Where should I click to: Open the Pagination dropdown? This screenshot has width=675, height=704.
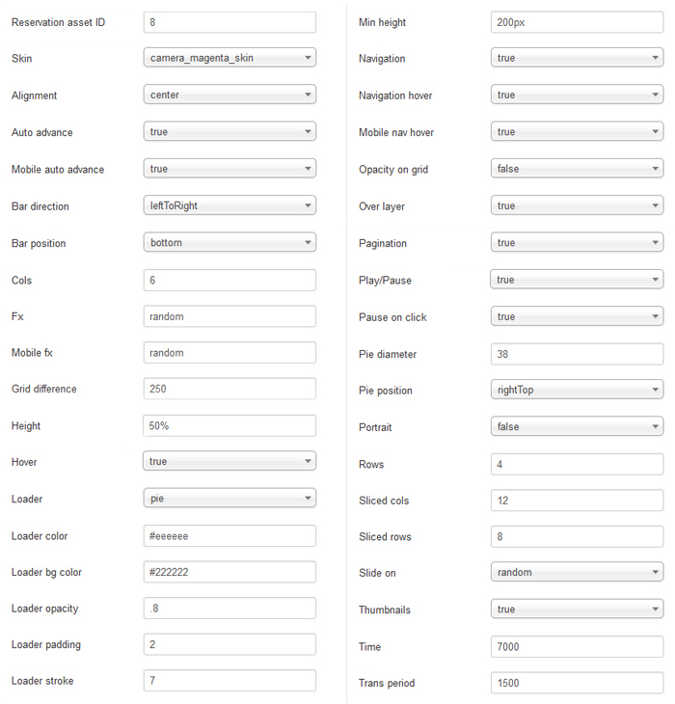(577, 243)
